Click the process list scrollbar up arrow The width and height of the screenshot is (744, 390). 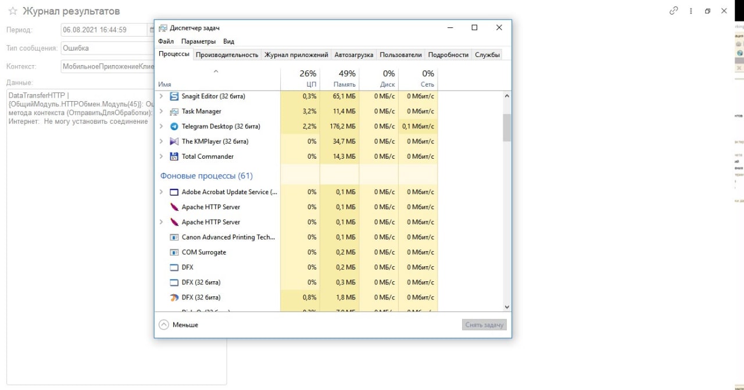507,96
